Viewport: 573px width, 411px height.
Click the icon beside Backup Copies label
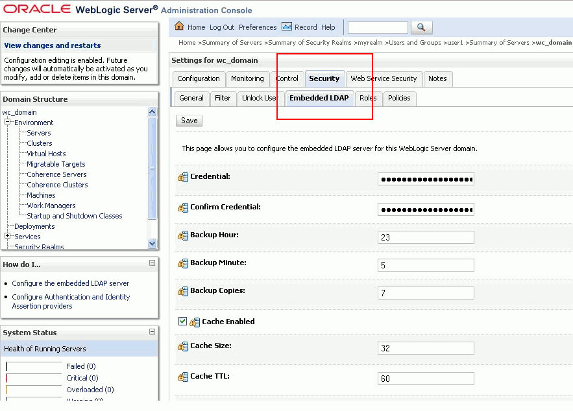tap(183, 291)
